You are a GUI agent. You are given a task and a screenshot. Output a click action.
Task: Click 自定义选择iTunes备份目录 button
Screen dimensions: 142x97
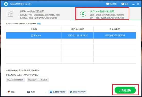[38, 80]
